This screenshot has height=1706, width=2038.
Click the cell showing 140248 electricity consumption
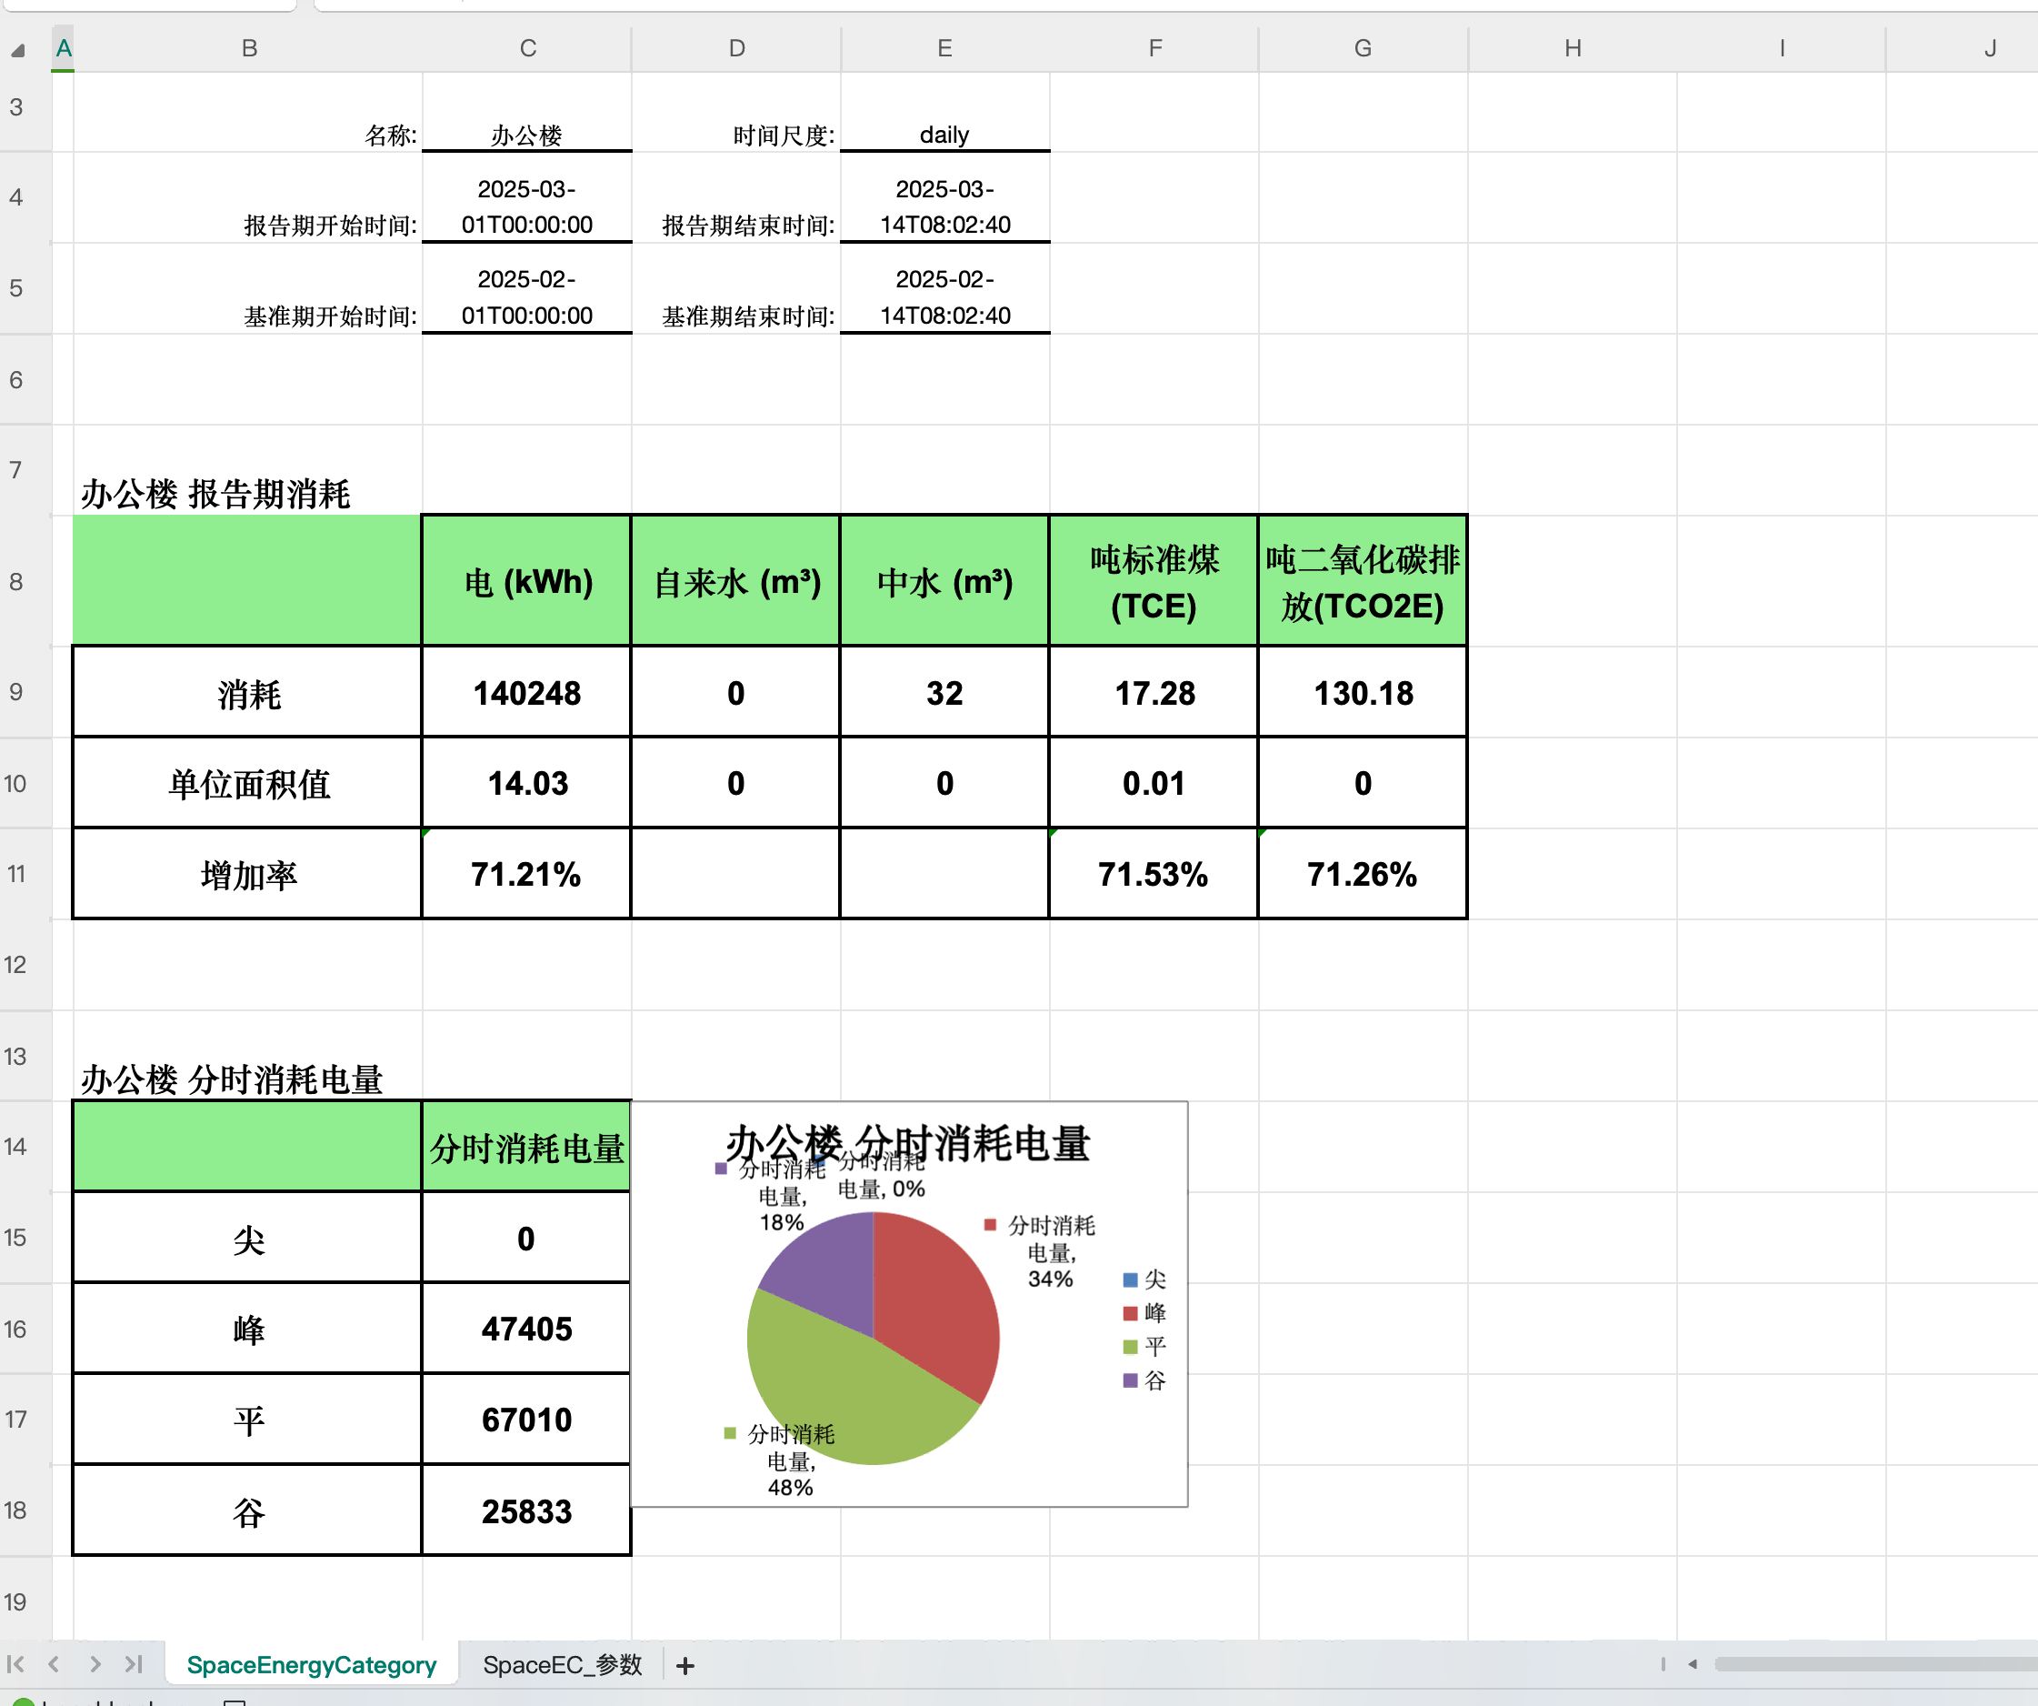tap(527, 692)
